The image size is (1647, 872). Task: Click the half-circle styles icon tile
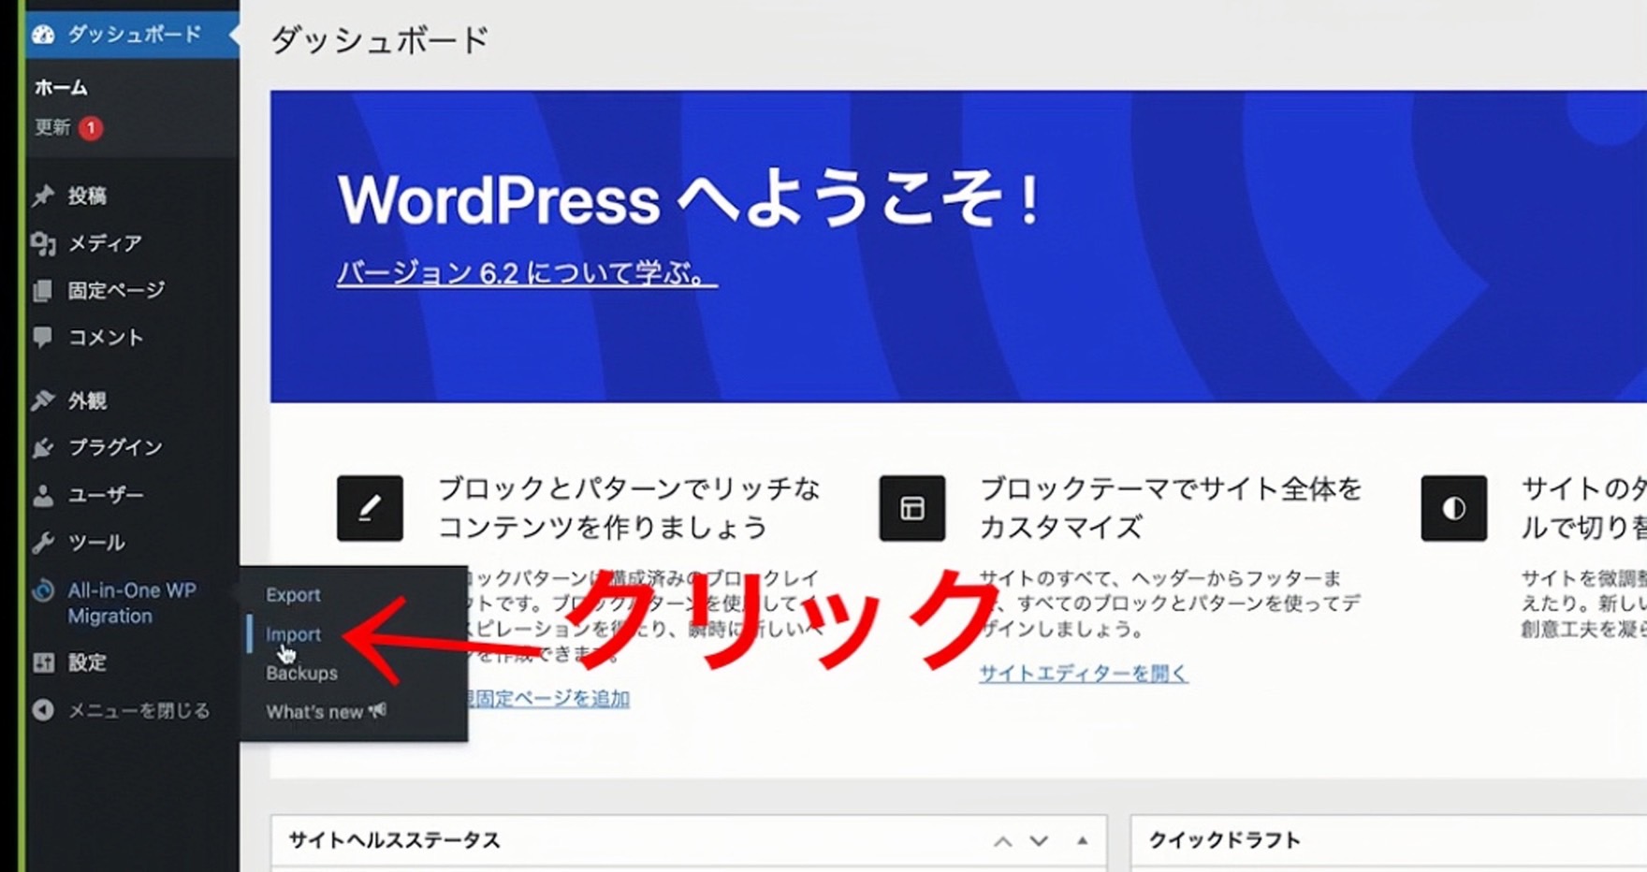[x=1453, y=508]
